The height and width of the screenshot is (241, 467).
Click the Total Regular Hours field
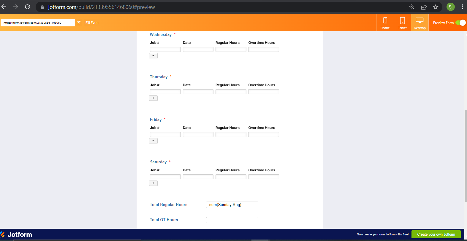click(x=232, y=205)
